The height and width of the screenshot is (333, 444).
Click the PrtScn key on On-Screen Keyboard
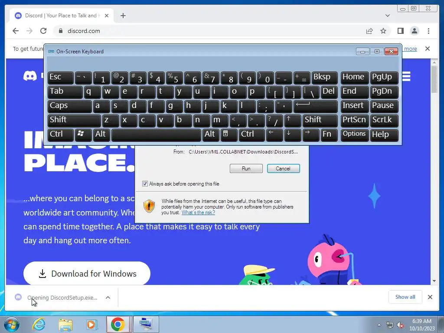[355, 121]
